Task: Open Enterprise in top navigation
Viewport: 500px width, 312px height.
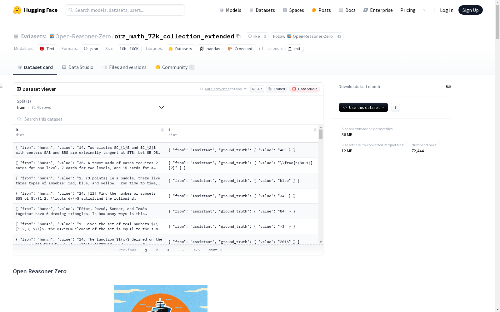Action: 378,10
